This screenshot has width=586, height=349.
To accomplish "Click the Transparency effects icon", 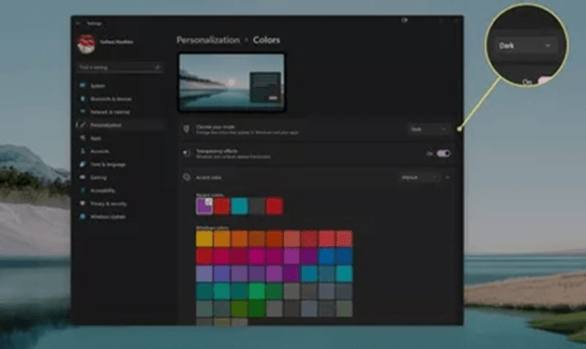I will (187, 153).
